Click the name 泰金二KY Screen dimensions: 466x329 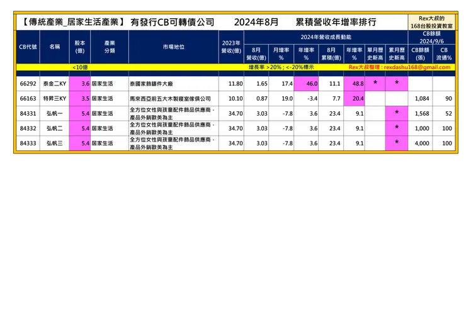pos(55,84)
